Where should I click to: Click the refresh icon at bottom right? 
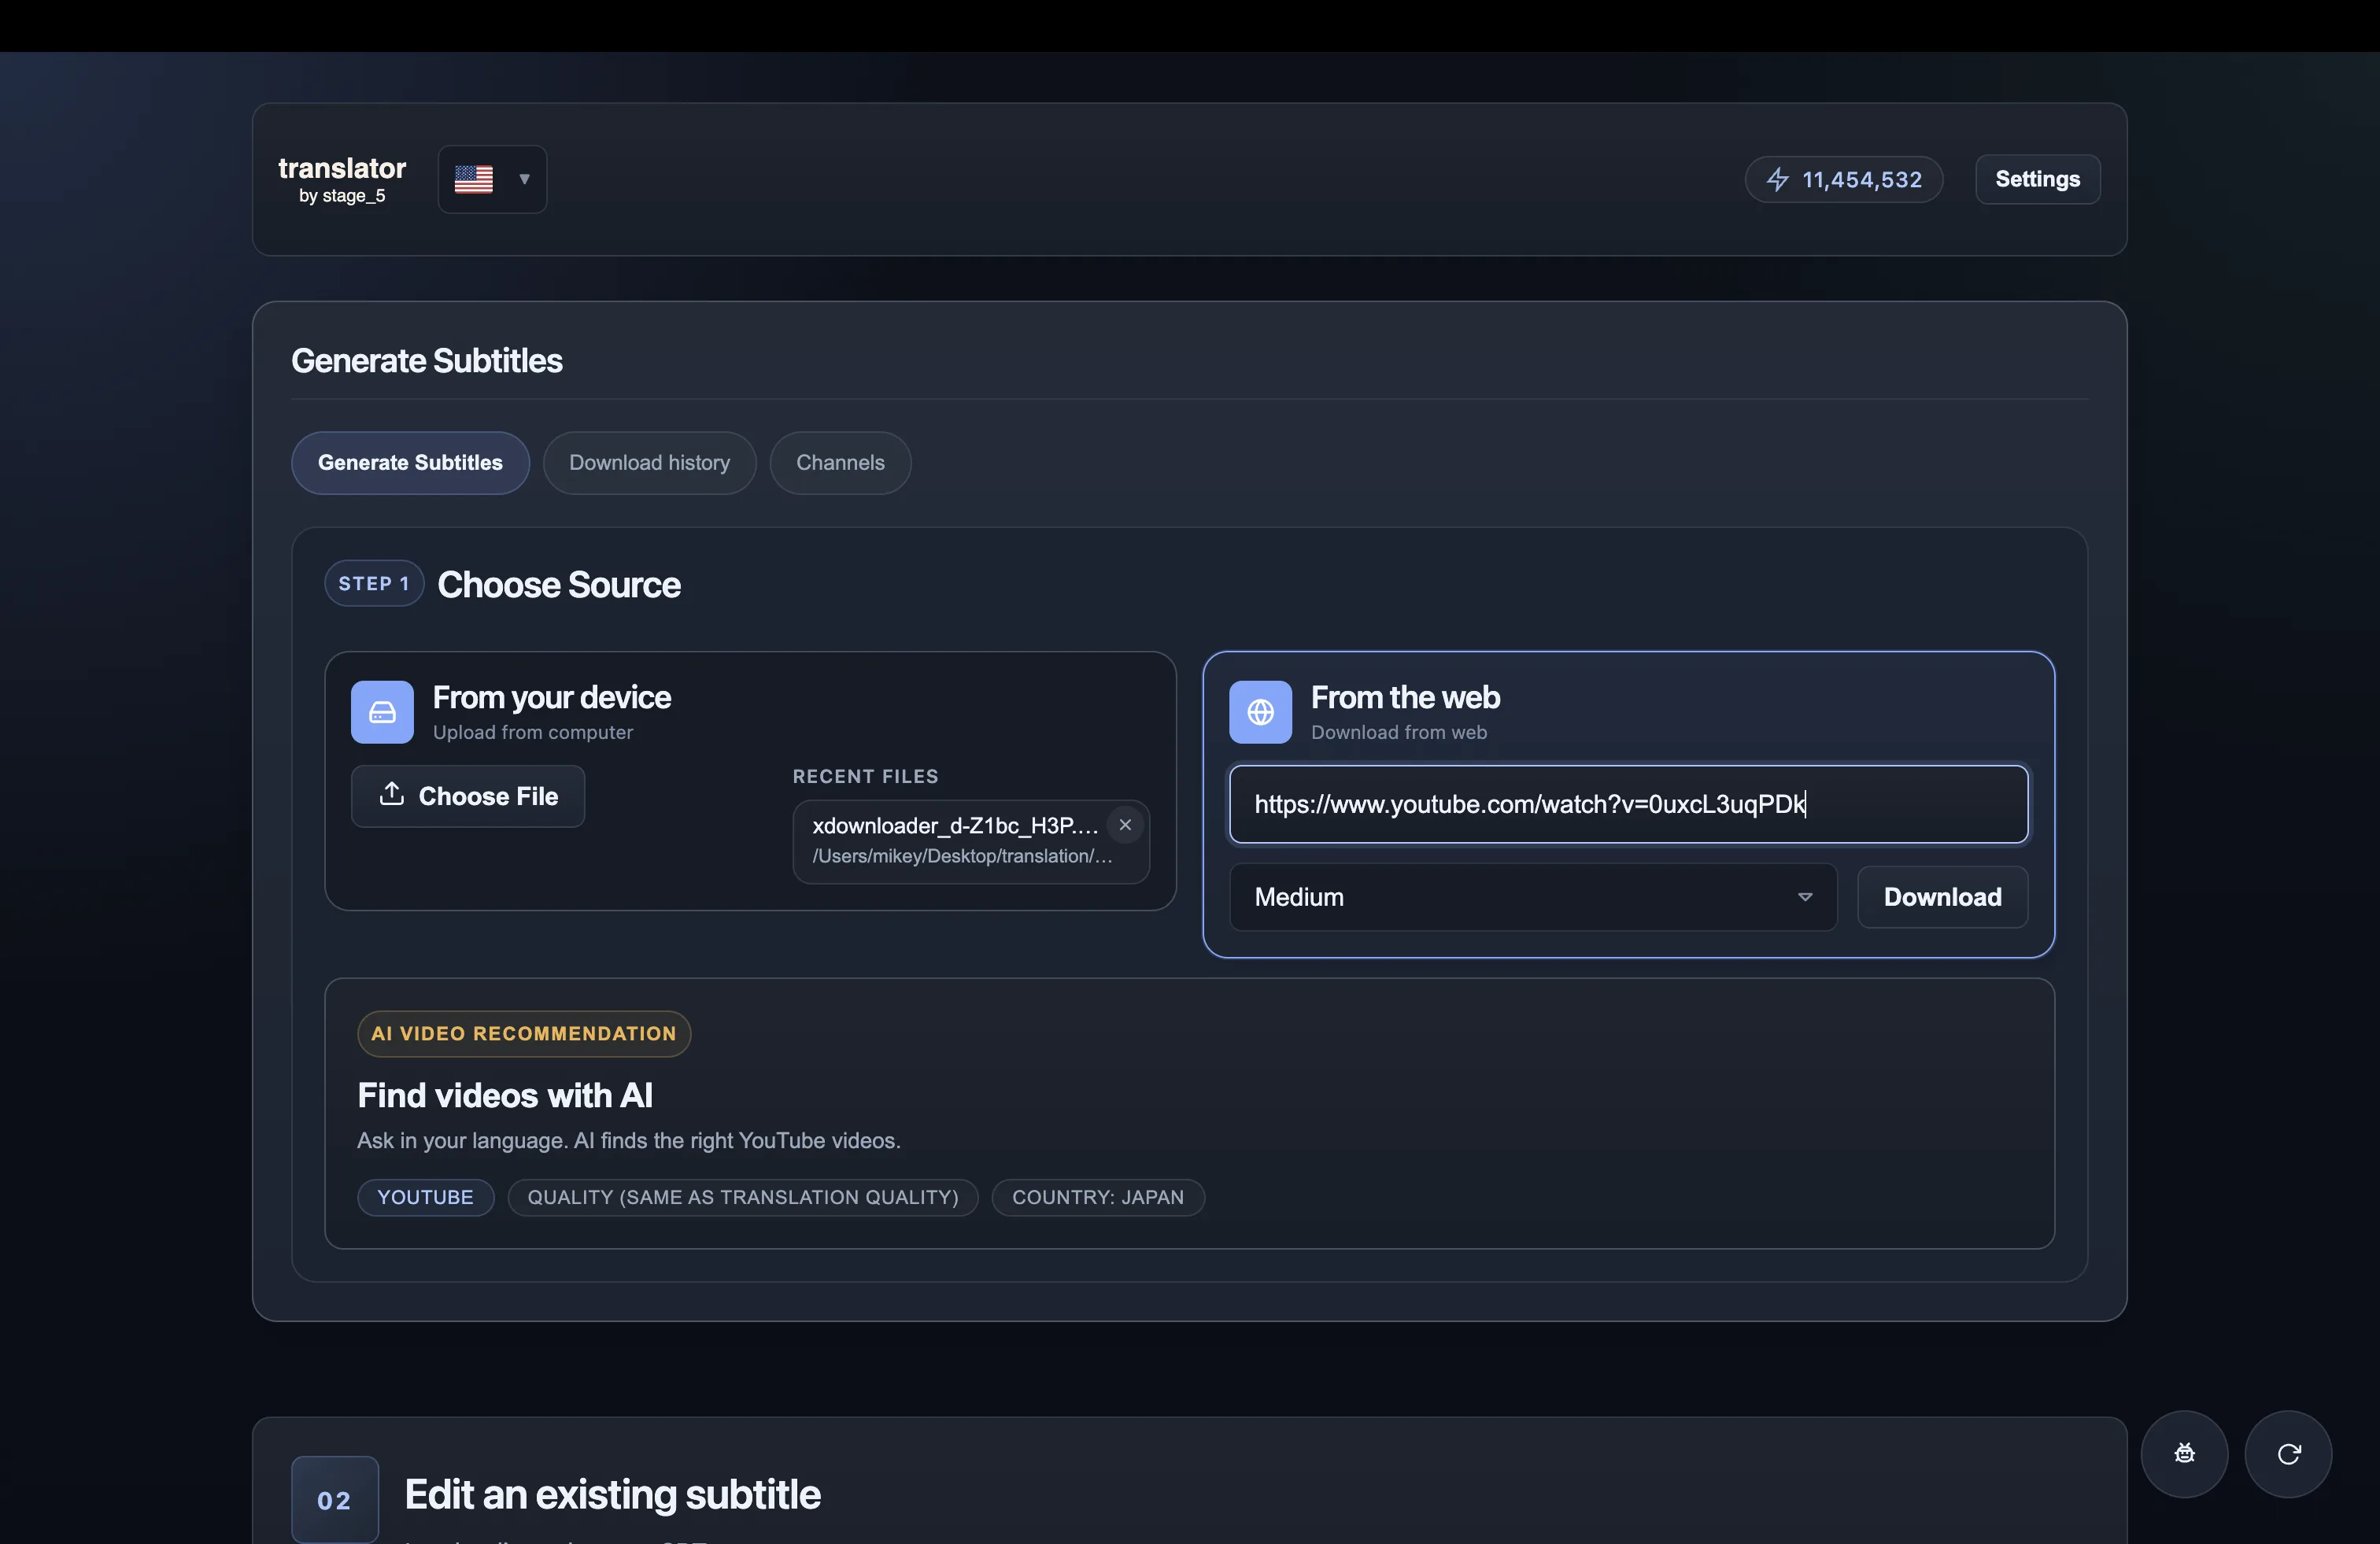tap(2288, 1453)
